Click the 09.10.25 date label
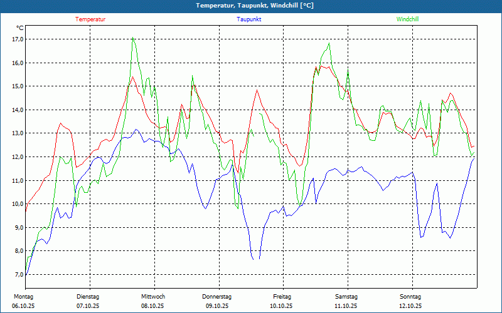This screenshot has height=313, width=502. click(x=216, y=306)
